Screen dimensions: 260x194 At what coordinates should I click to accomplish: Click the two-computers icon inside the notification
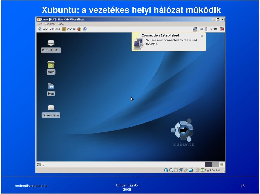138,44
